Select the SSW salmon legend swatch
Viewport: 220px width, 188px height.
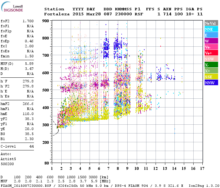coord(211,59)
